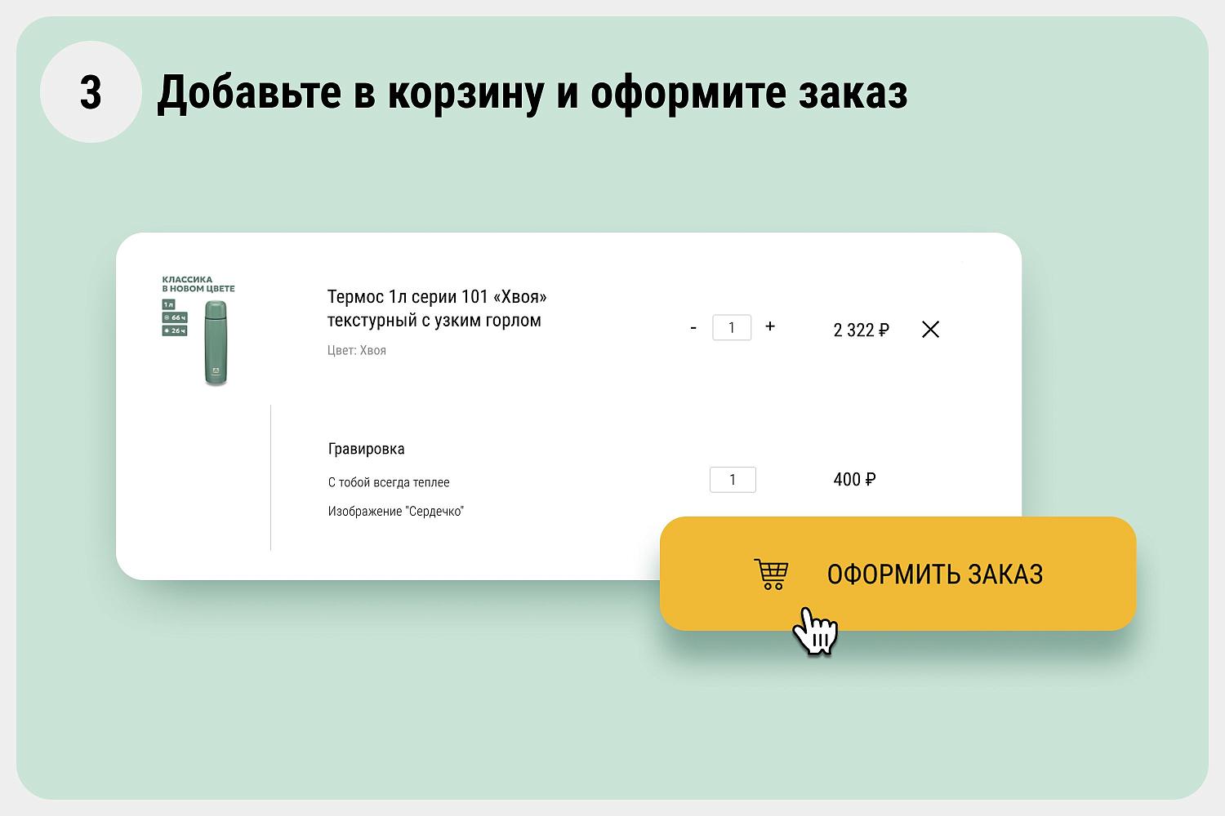Image resolution: width=1225 pixels, height=816 pixels.
Task: Click the shopping cart icon on the order button
Action: 771,574
